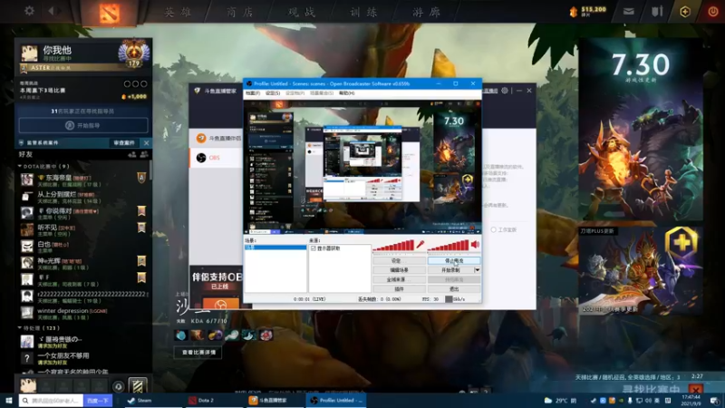The width and height of the screenshot is (725, 408).
Task: Open OBS 设定(S) settings menu
Action: (273, 93)
